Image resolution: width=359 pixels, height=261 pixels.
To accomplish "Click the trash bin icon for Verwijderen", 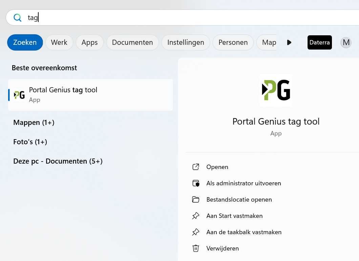I will coord(196,248).
